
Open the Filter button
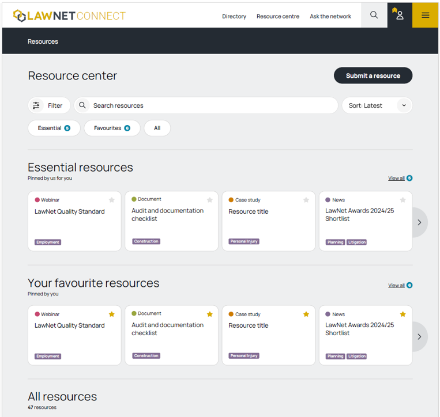click(49, 105)
